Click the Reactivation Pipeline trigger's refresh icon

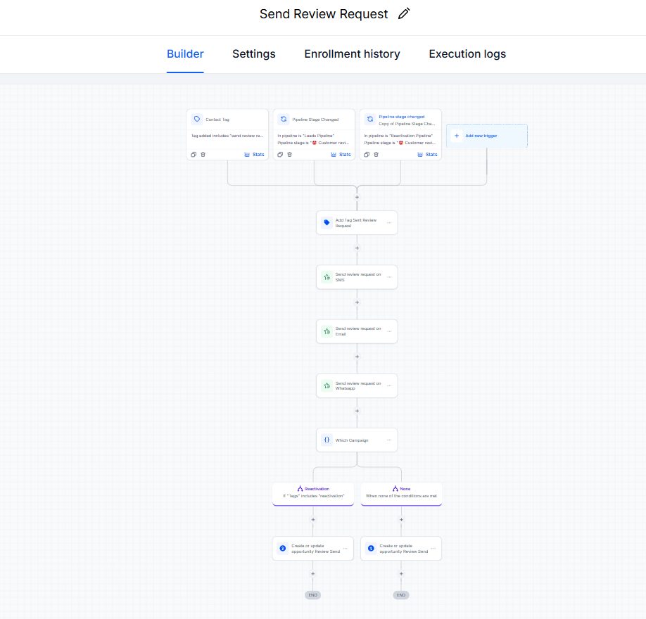(x=370, y=119)
